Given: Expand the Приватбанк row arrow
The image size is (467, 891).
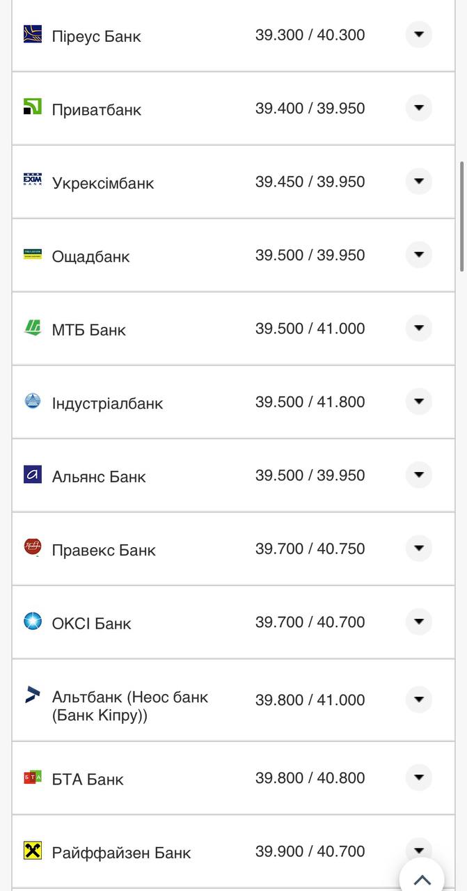Looking at the screenshot, I should coord(418,108).
